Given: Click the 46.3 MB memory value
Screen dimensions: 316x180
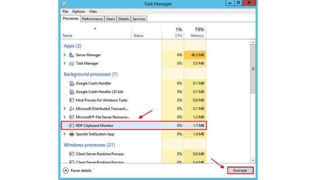Looking at the screenshot, I should click(x=198, y=55).
